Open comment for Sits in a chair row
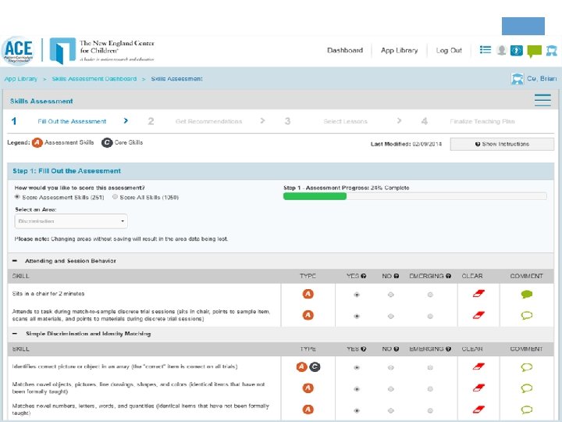The image size is (562, 422). tap(527, 295)
